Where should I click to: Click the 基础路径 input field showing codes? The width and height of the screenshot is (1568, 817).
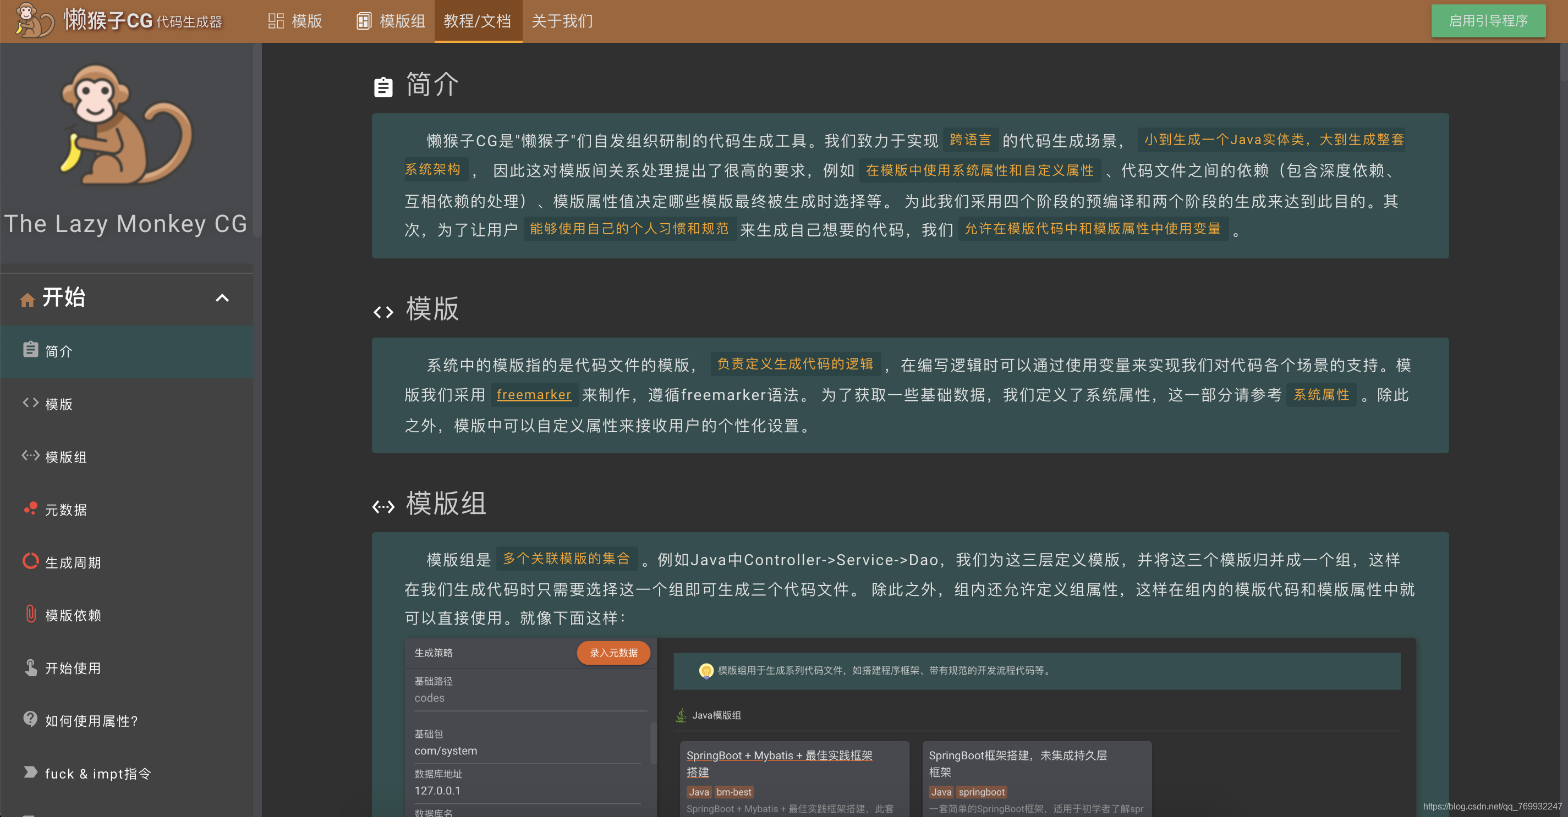pyautogui.click(x=530, y=698)
